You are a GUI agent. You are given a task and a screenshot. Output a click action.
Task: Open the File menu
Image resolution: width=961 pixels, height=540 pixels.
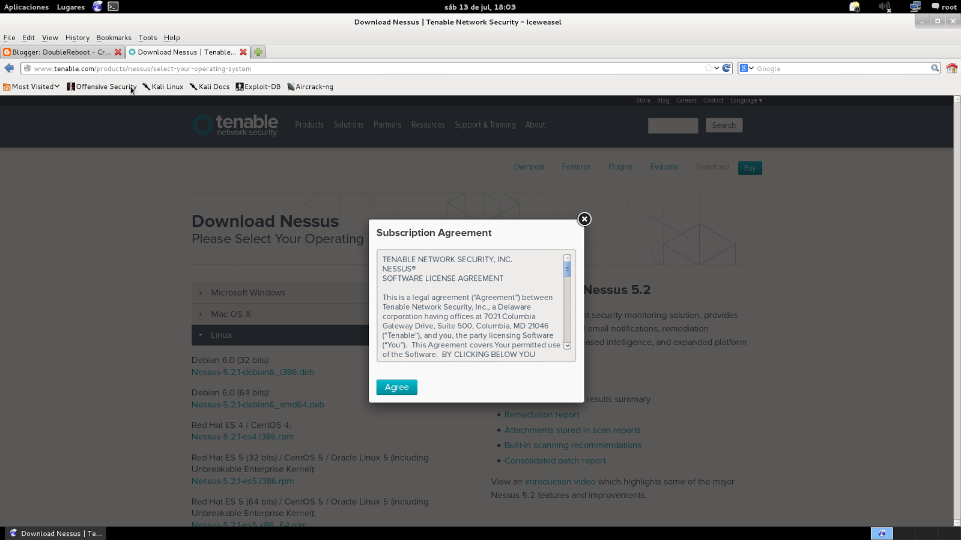click(x=9, y=37)
